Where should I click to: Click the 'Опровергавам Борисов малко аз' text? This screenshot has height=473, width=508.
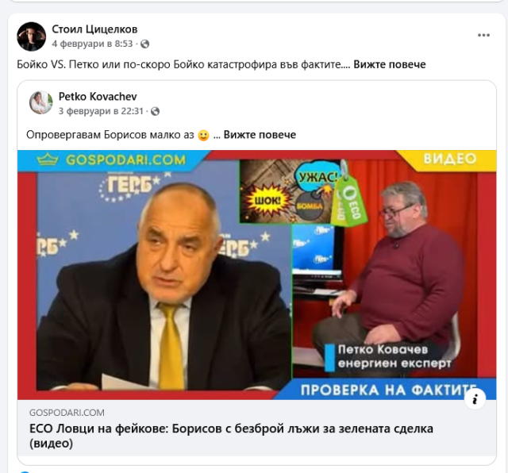pyautogui.click(x=110, y=135)
